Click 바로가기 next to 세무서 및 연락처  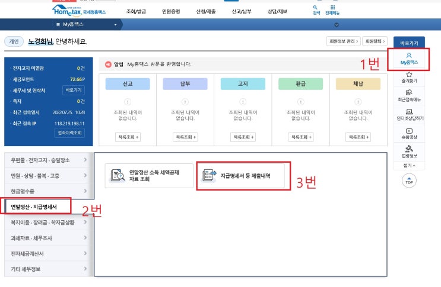[74, 91]
